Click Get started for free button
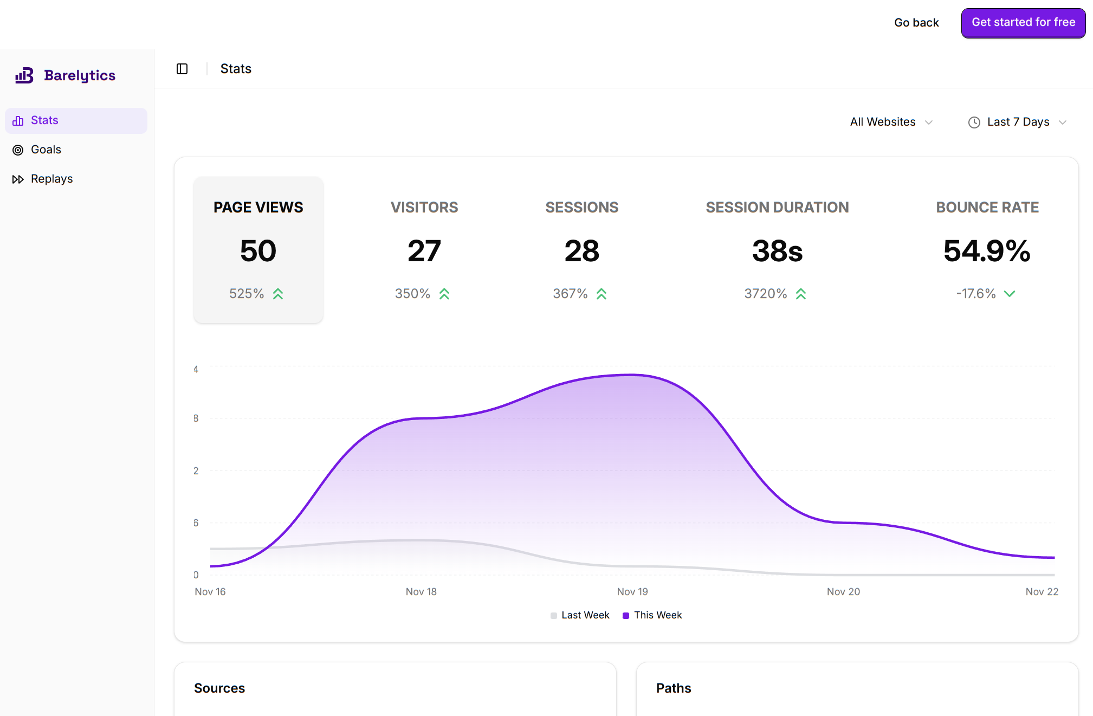1093x716 pixels. click(x=1023, y=23)
